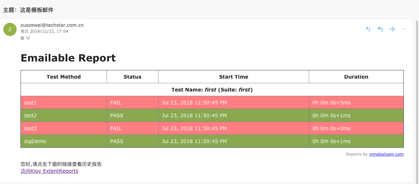Viewport: 419px width, 184px height.
Task: Open the vimalselvam.com link
Action: click(x=386, y=154)
